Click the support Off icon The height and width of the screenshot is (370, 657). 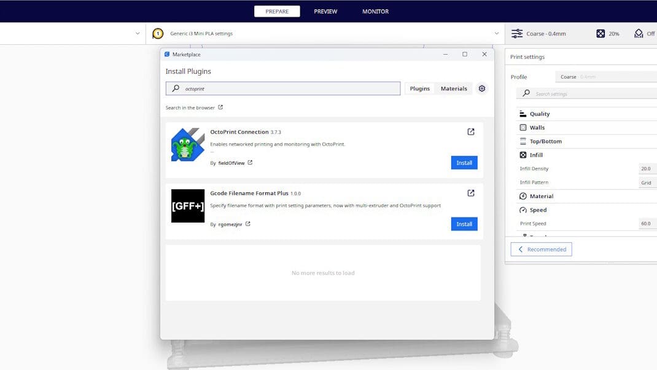639,34
